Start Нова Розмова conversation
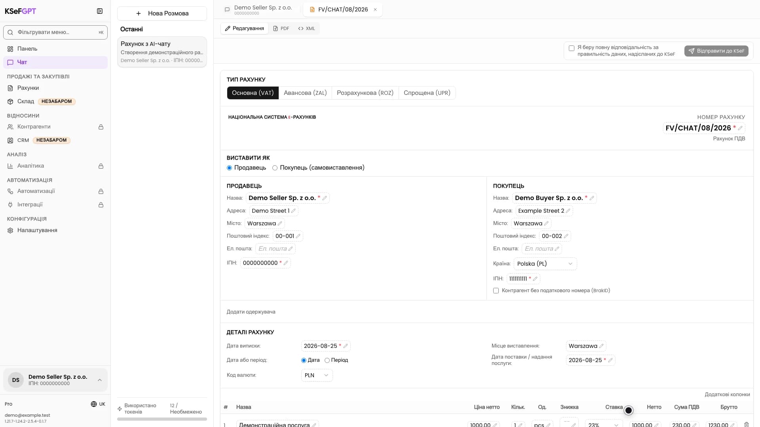Viewport: 760px width, 427px height. (x=162, y=13)
